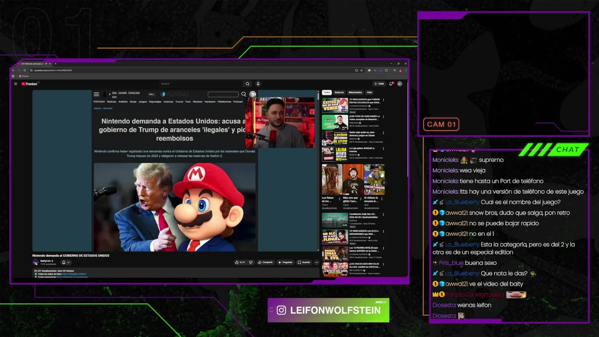This screenshot has width=599, height=337.
Task: Open the subscription notification bell dropdown
Action: click(x=66, y=262)
